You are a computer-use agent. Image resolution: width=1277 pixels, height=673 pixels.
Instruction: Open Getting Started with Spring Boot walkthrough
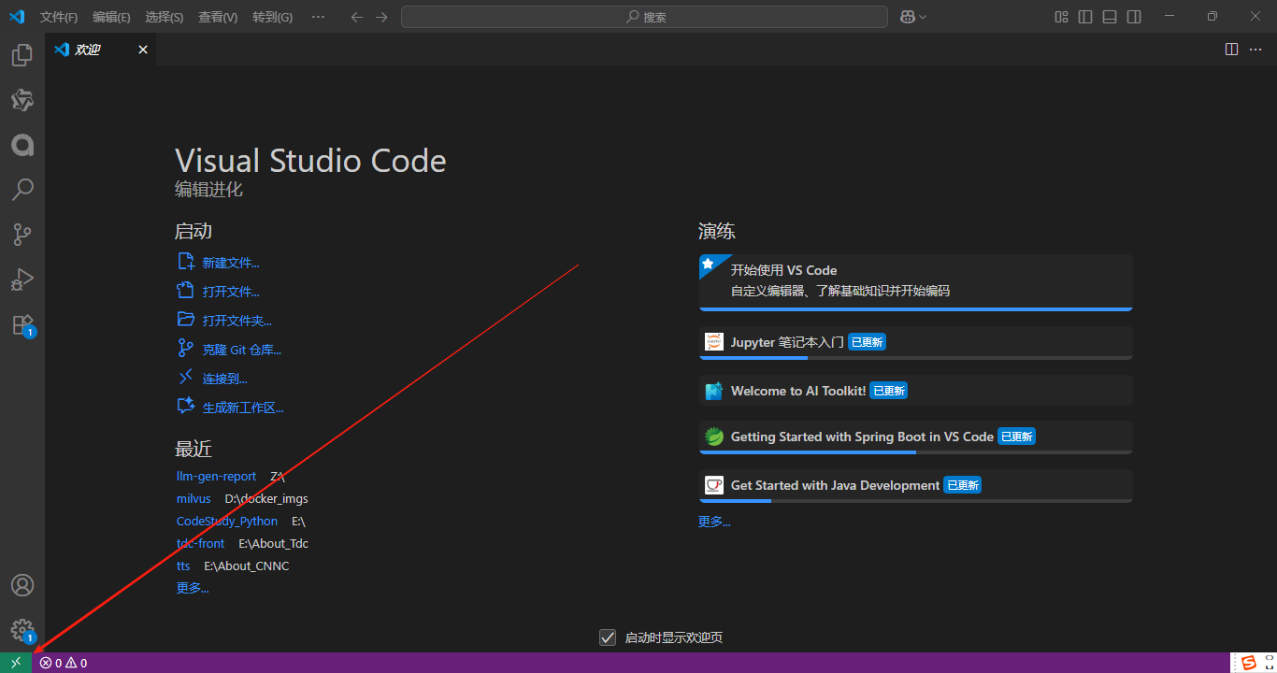(x=916, y=437)
